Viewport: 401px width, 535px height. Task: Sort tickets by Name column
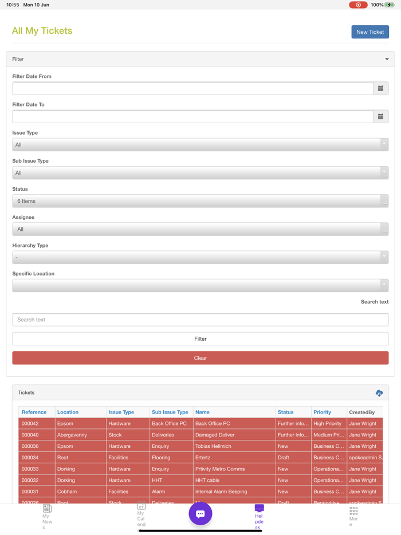click(x=202, y=412)
